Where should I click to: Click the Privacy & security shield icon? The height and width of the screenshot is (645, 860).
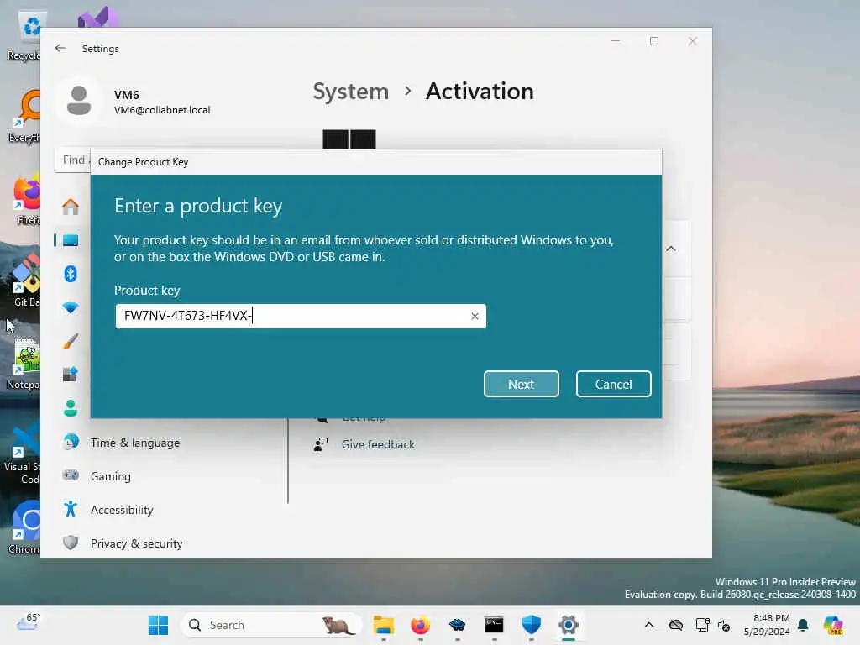click(x=71, y=543)
